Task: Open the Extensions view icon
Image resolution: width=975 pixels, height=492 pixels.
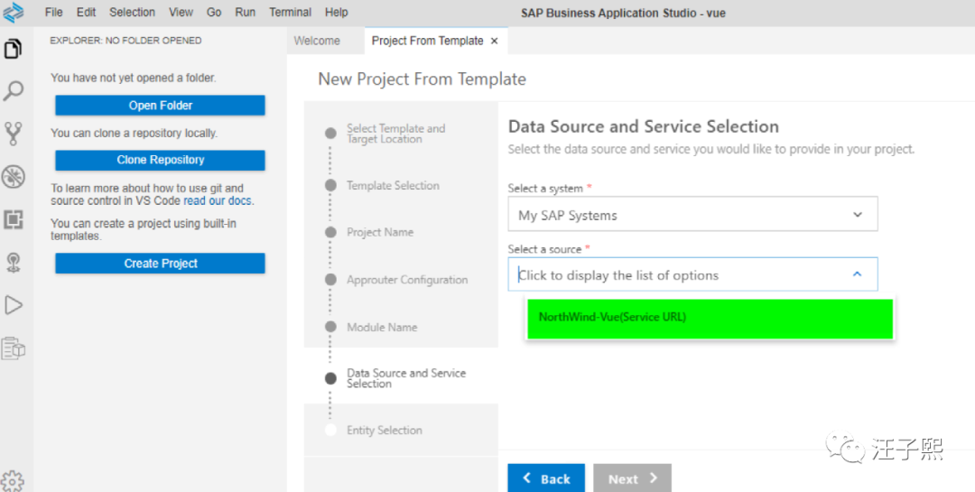Action: pyautogui.click(x=14, y=219)
